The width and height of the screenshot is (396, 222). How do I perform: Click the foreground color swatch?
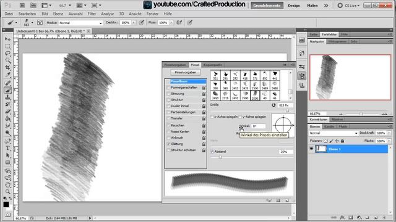[x=6, y=204]
